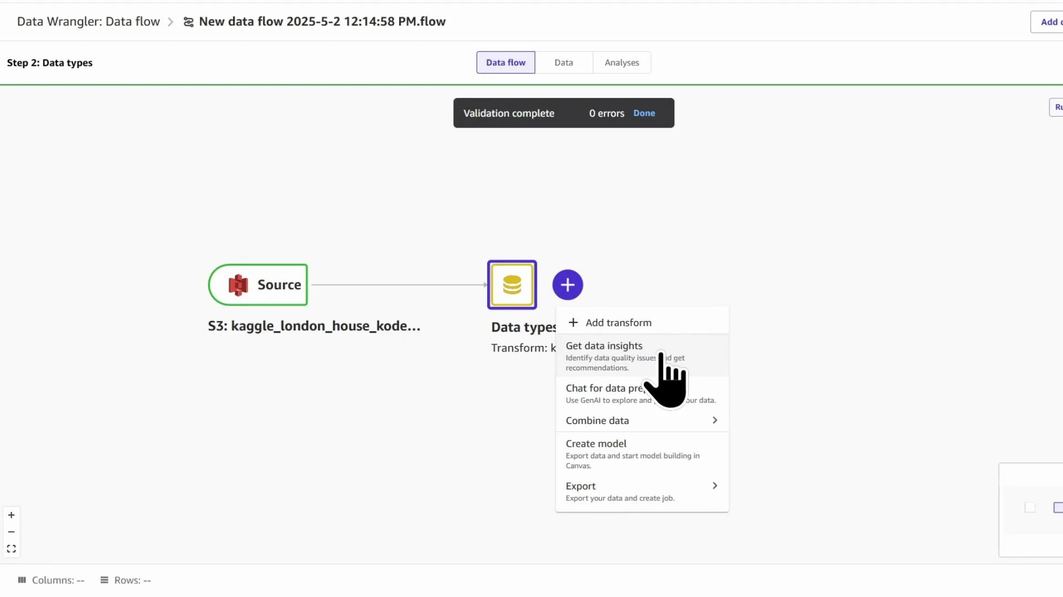Click the flow icon beside the file name
This screenshot has width=1063, height=597.
(x=188, y=22)
